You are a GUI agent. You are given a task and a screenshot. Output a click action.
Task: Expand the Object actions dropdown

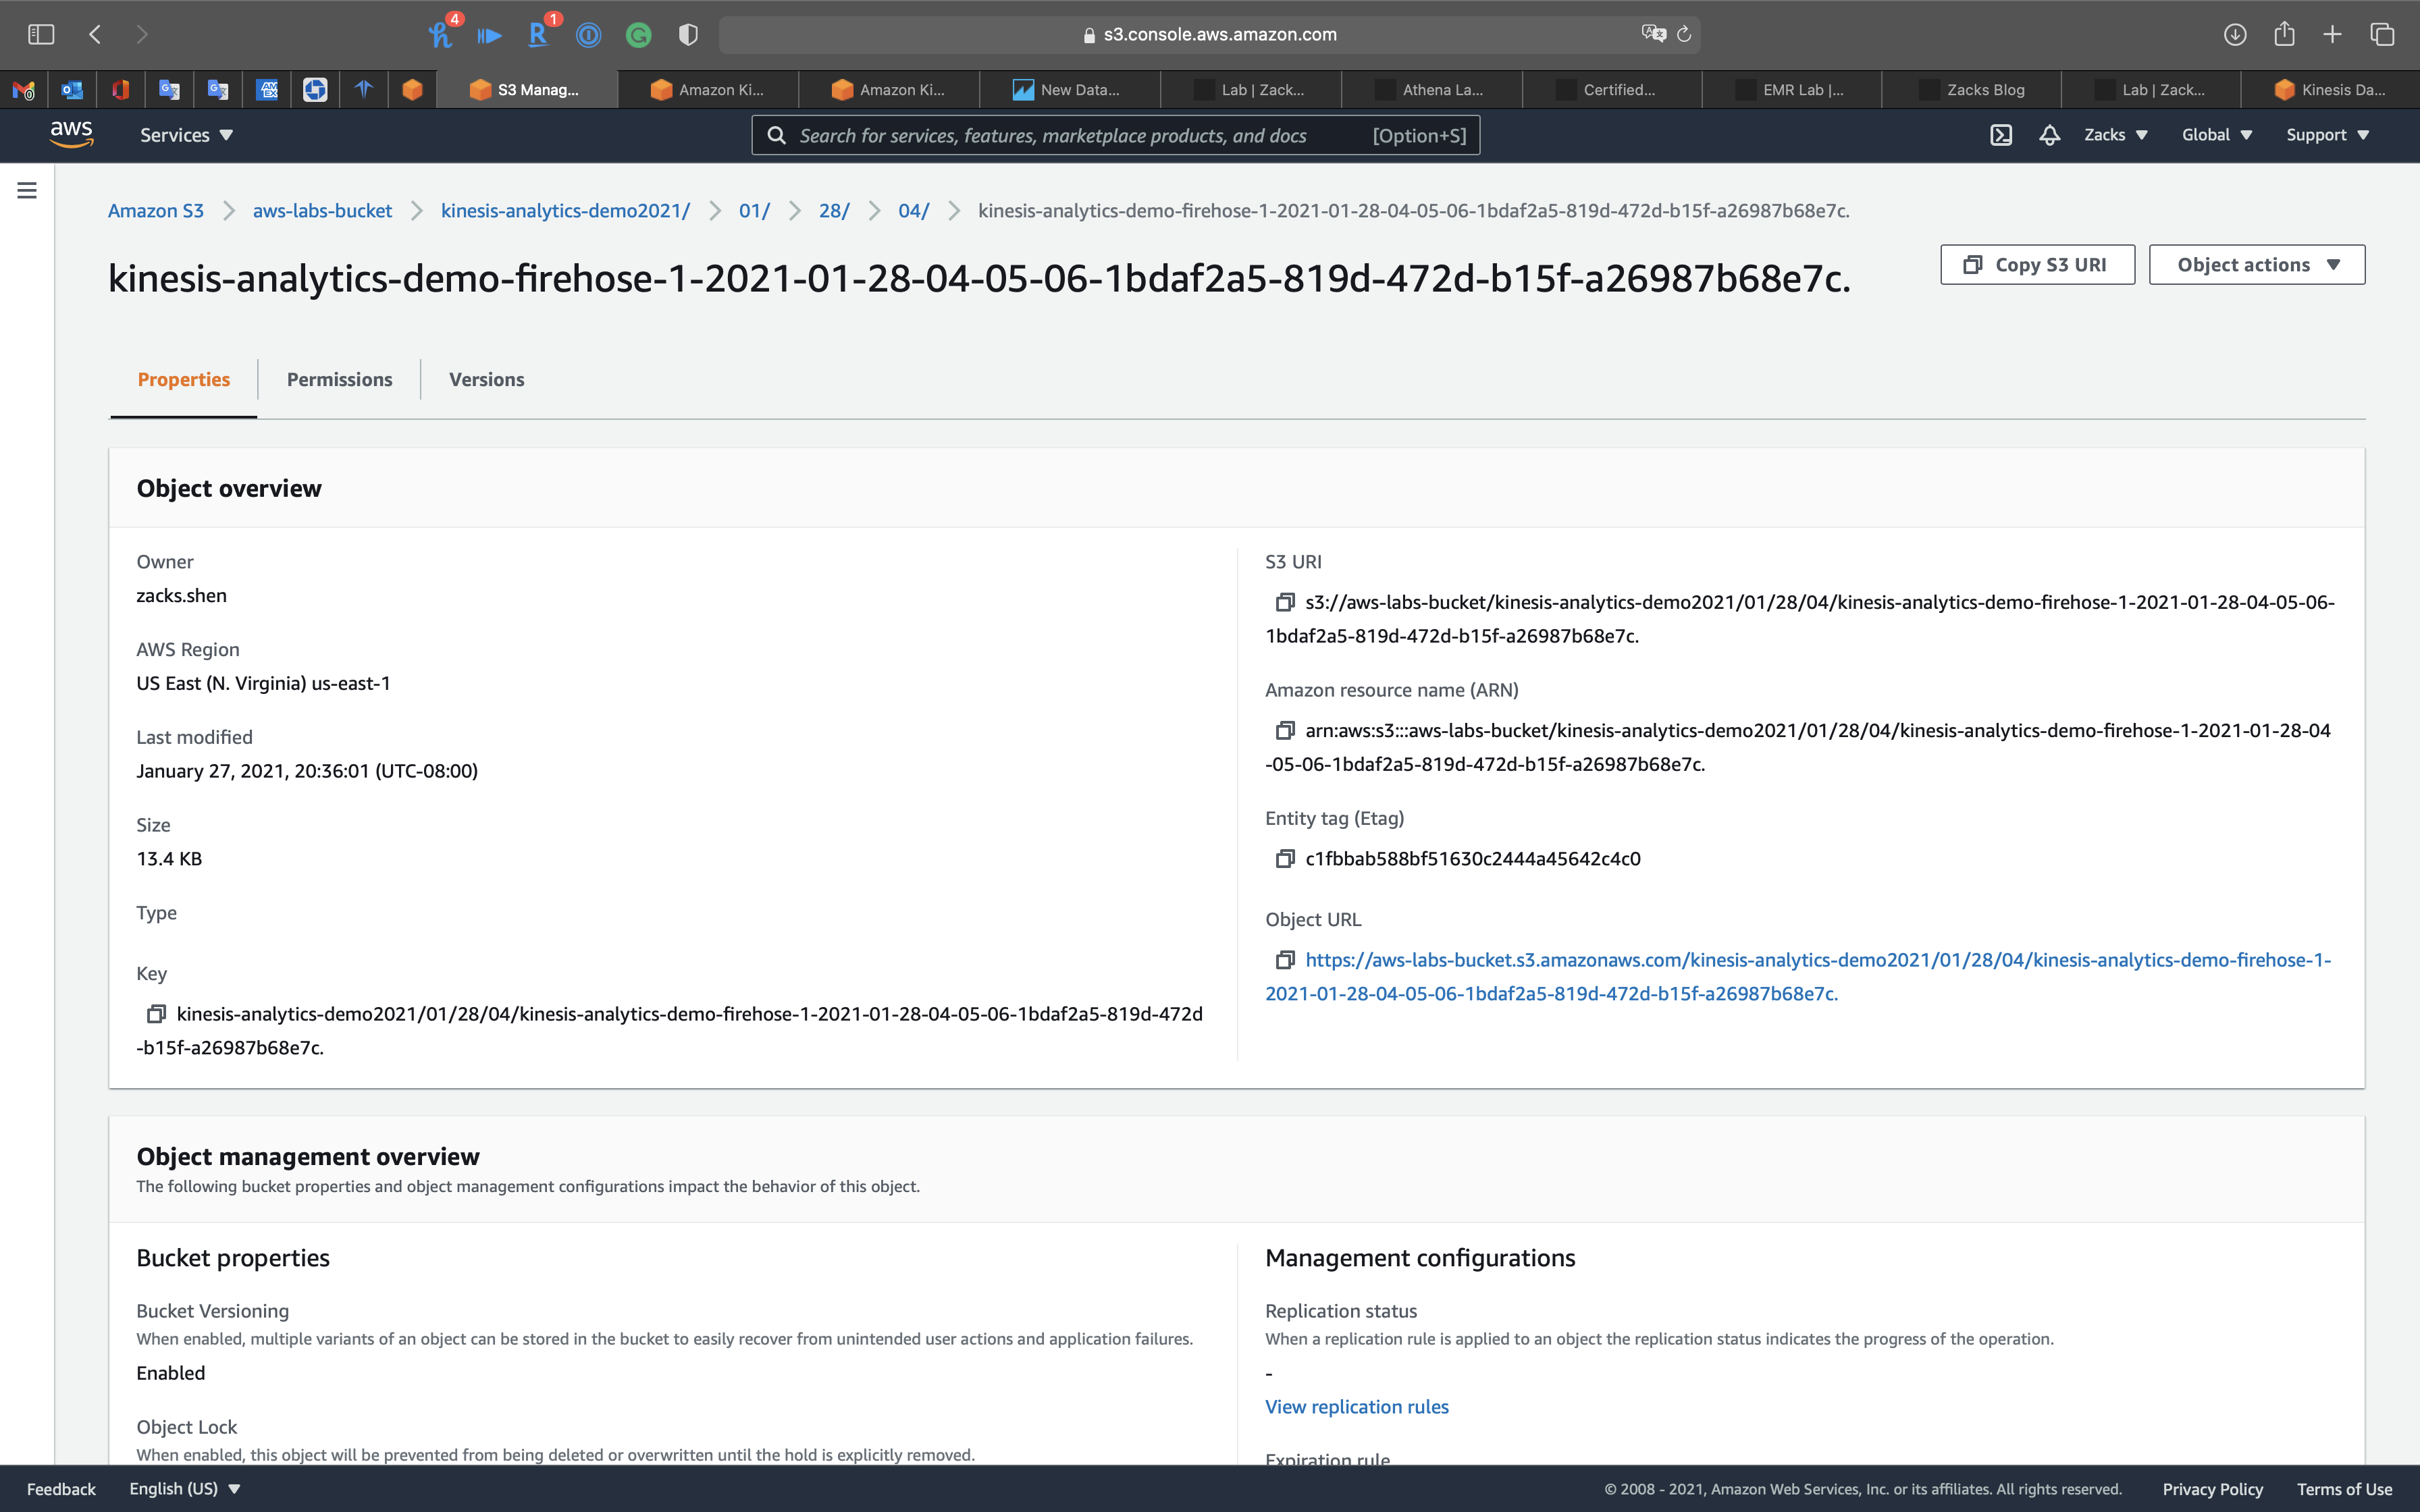coord(2257,265)
